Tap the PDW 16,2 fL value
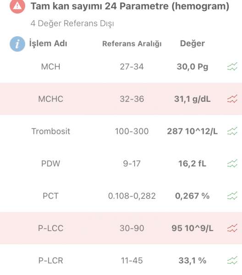The image size is (242, 275). point(192,164)
